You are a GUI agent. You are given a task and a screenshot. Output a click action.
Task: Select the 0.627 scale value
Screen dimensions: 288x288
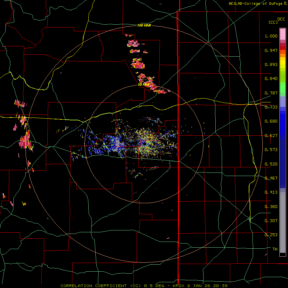[x=271, y=136]
